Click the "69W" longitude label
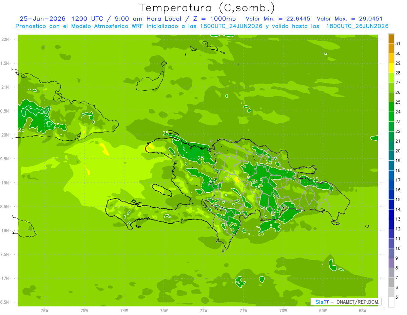 point(323,311)
